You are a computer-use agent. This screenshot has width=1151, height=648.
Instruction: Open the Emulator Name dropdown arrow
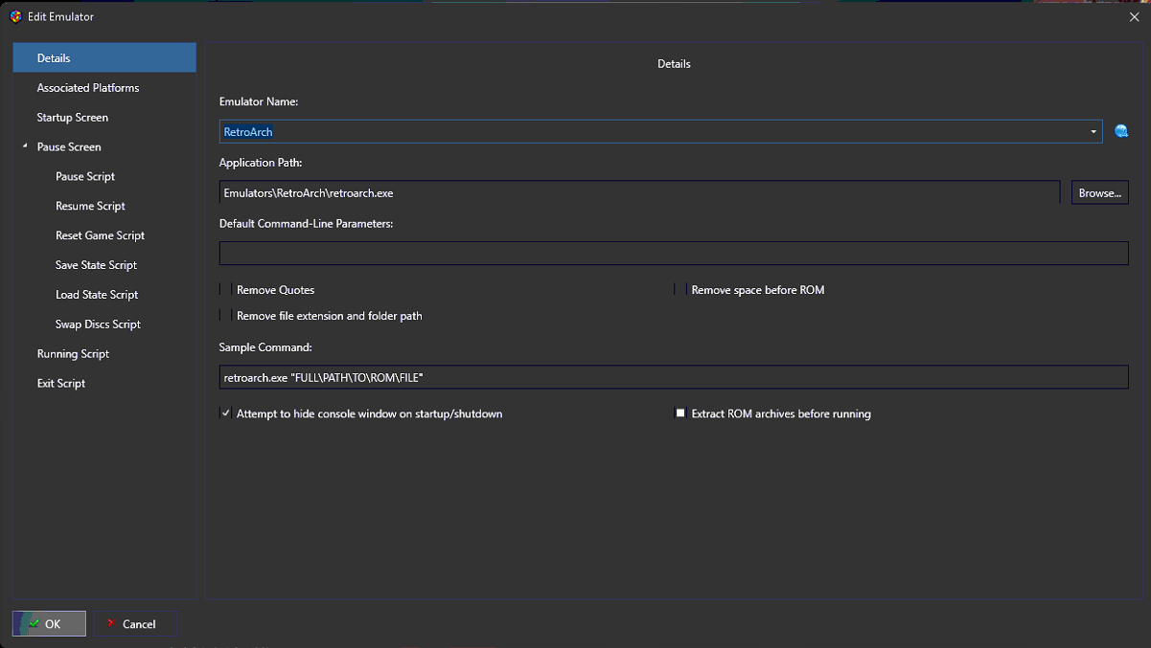1093,132
